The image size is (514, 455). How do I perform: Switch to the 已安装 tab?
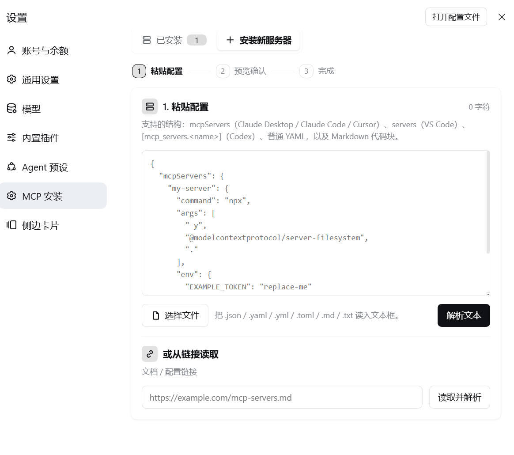174,40
